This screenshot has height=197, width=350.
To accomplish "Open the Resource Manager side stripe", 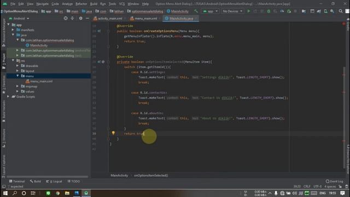I will (4, 32).
